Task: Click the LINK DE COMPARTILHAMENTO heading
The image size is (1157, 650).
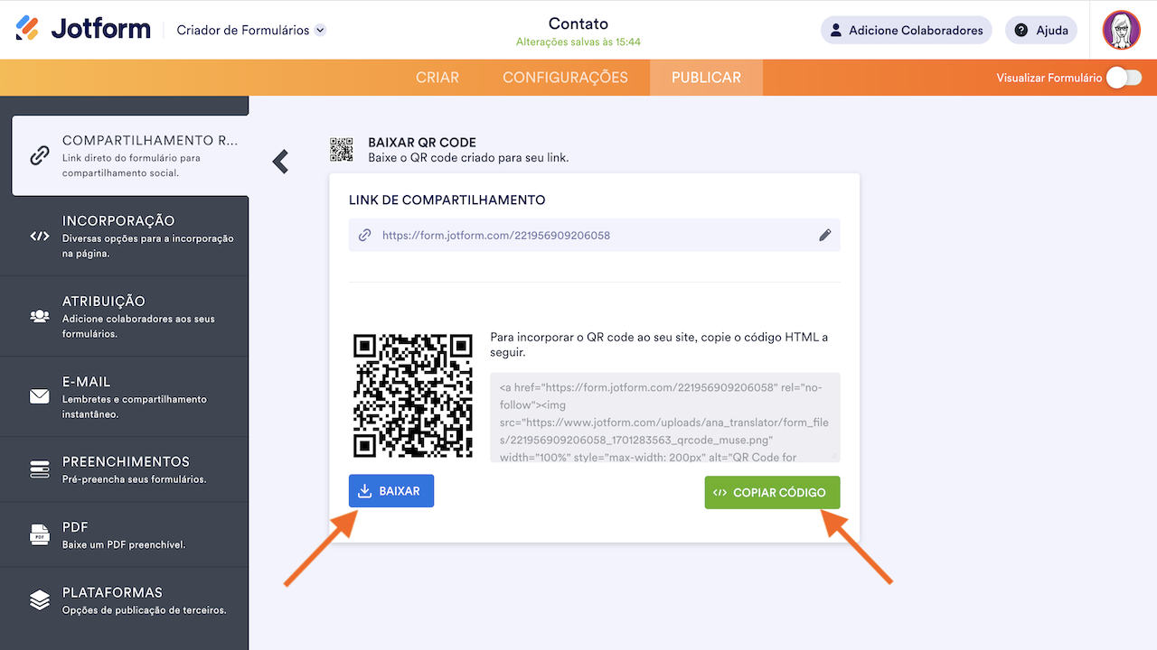Action: [447, 200]
